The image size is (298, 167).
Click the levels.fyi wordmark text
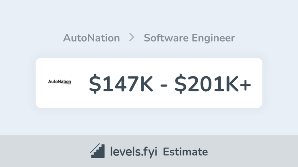(x=134, y=152)
